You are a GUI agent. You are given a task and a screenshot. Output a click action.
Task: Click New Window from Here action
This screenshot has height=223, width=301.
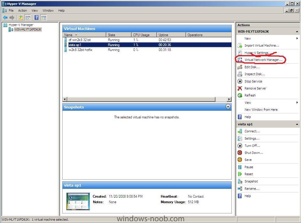click(261, 110)
